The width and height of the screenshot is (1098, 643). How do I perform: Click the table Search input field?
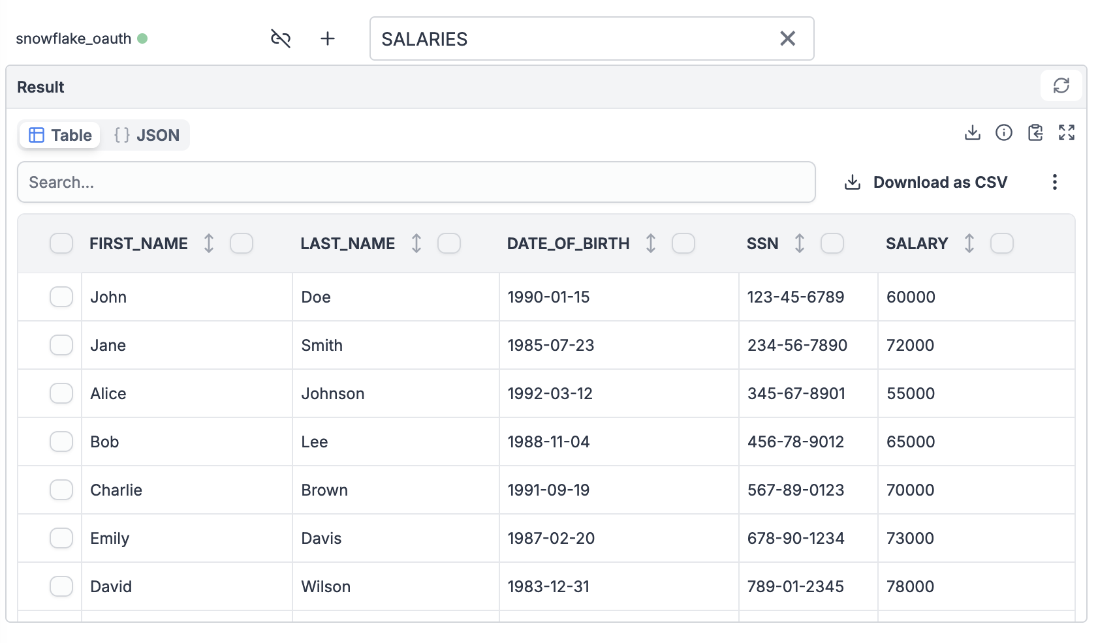[x=416, y=183]
